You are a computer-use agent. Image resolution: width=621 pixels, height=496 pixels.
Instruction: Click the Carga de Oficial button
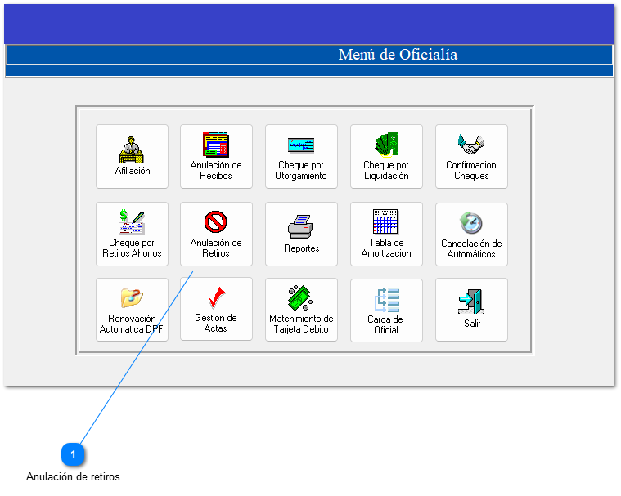coord(386,310)
